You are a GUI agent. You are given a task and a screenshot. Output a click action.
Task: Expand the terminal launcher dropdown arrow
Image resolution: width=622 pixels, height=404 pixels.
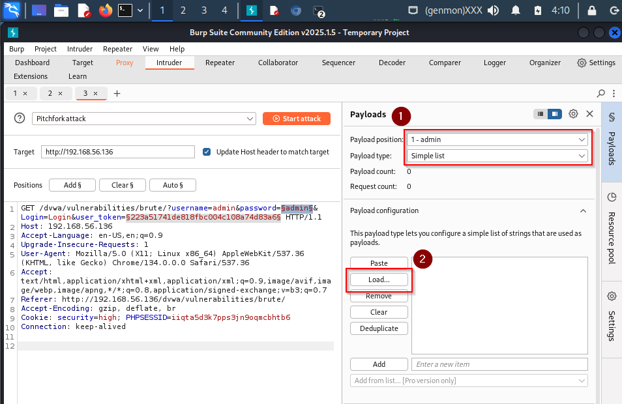tap(140, 10)
